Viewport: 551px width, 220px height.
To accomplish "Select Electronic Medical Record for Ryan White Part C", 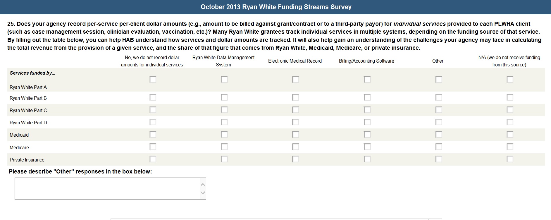I will pyautogui.click(x=296, y=110).
